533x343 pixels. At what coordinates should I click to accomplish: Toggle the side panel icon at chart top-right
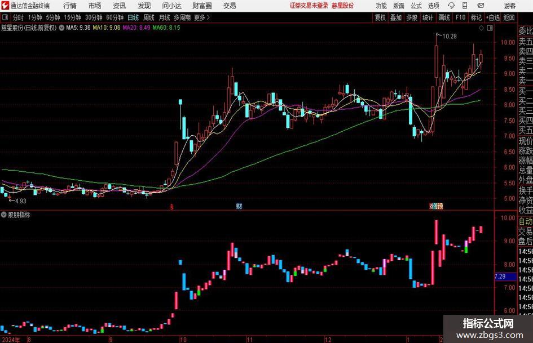pyautogui.click(x=490, y=28)
